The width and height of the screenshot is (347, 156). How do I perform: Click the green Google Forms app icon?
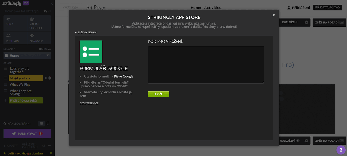[91, 52]
